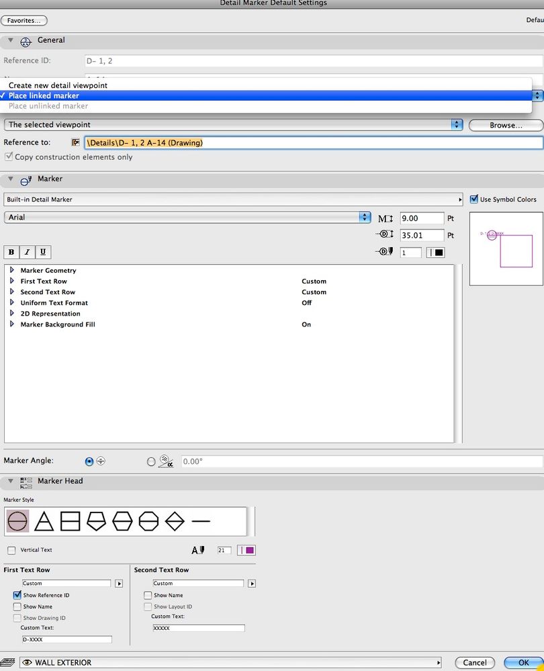Click the text pen icon beside value 21
The width and height of the screenshot is (544, 671).
coord(198,550)
